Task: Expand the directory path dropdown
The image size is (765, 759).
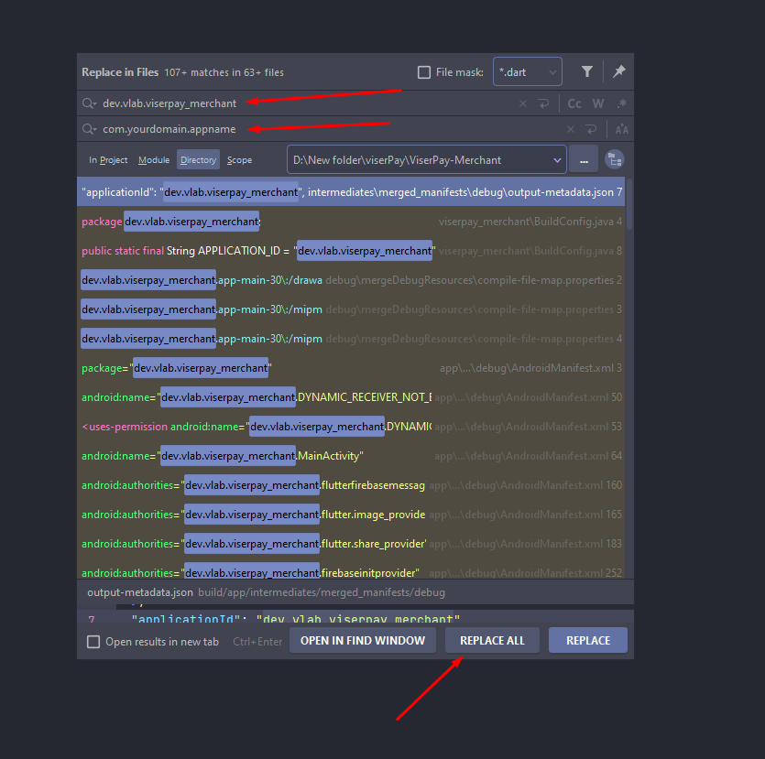Action: pos(557,159)
